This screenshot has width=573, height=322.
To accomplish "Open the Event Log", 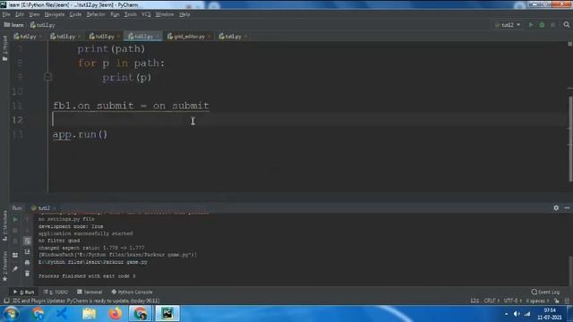I will (x=545, y=292).
